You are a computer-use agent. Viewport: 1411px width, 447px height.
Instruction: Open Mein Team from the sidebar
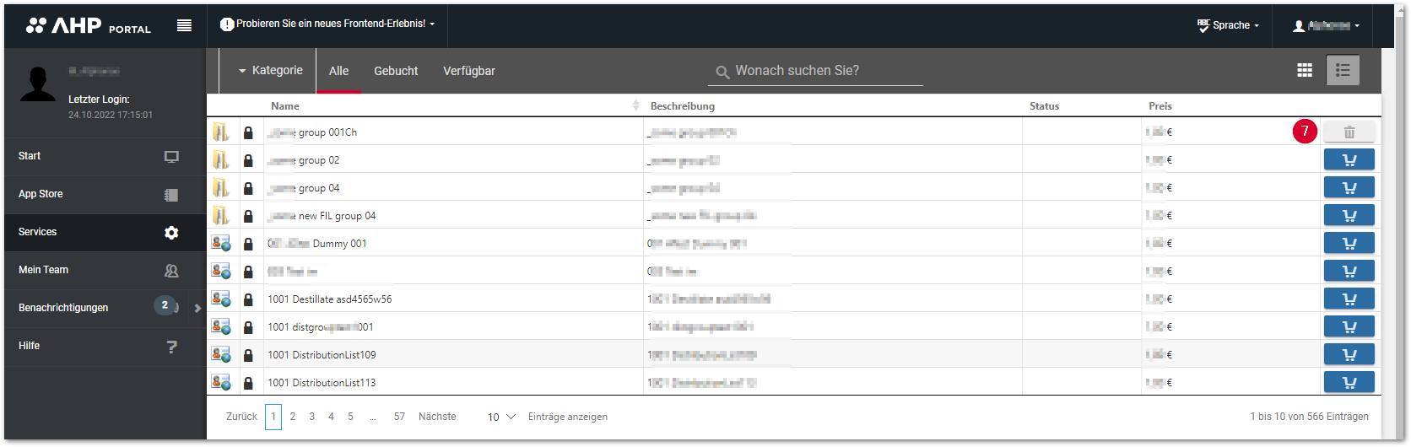[105, 270]
